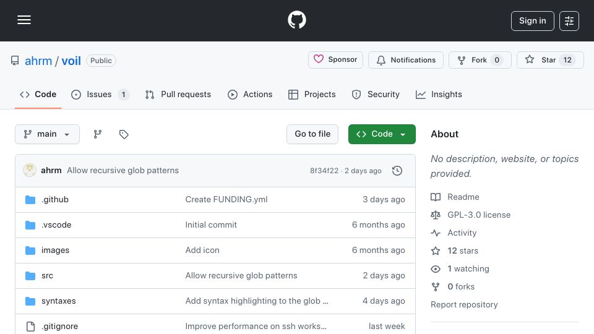Open latest commit message Allow recursive glob patterns
594x334 pixels.
click(123, 171)
